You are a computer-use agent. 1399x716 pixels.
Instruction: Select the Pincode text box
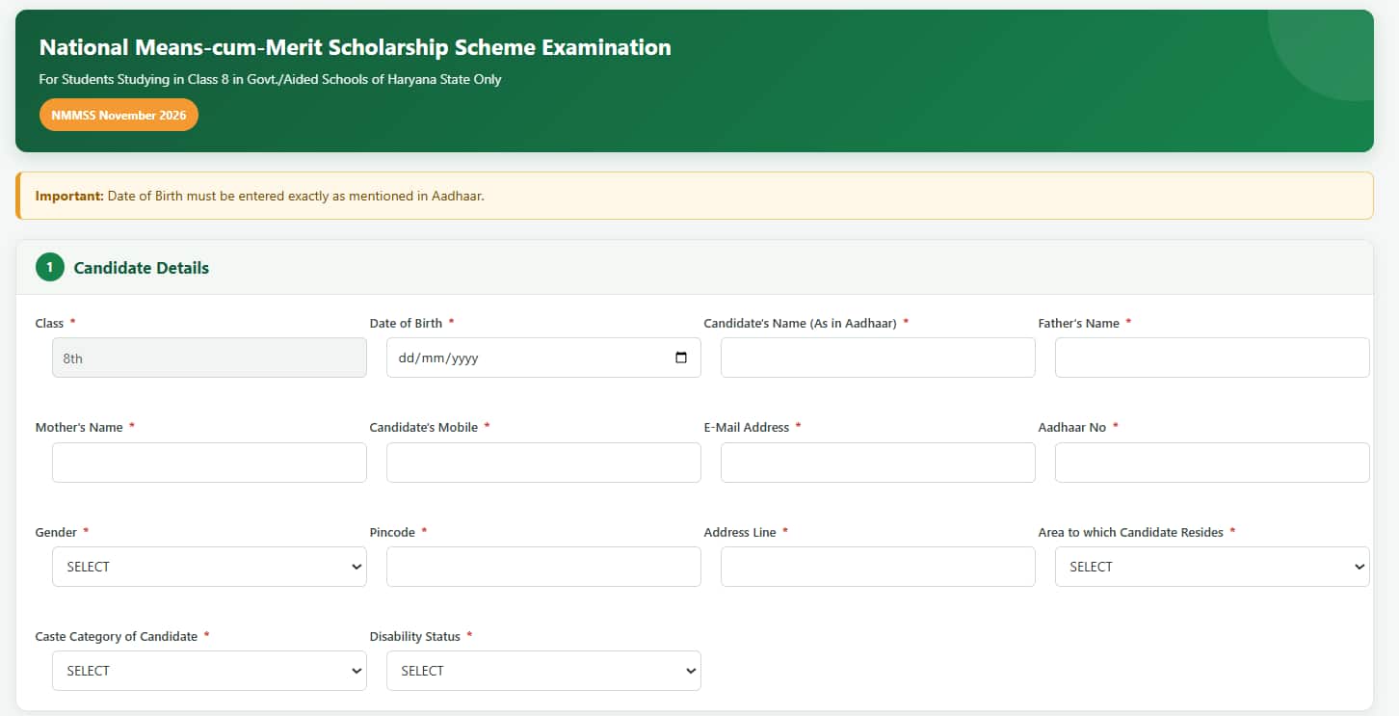543,567
